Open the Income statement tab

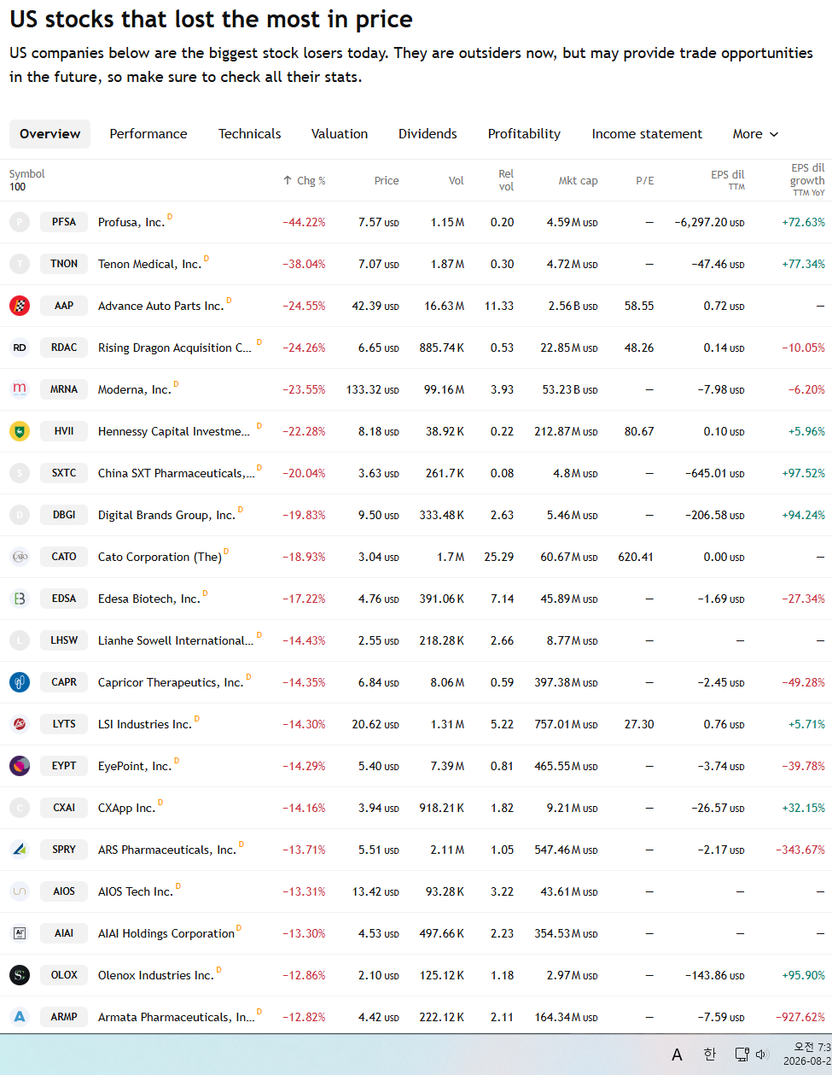[647, 134]
